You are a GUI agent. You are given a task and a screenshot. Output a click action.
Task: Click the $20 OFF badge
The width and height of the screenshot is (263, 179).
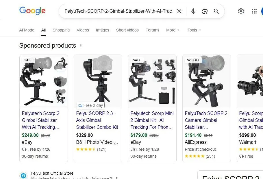(193, 60)
